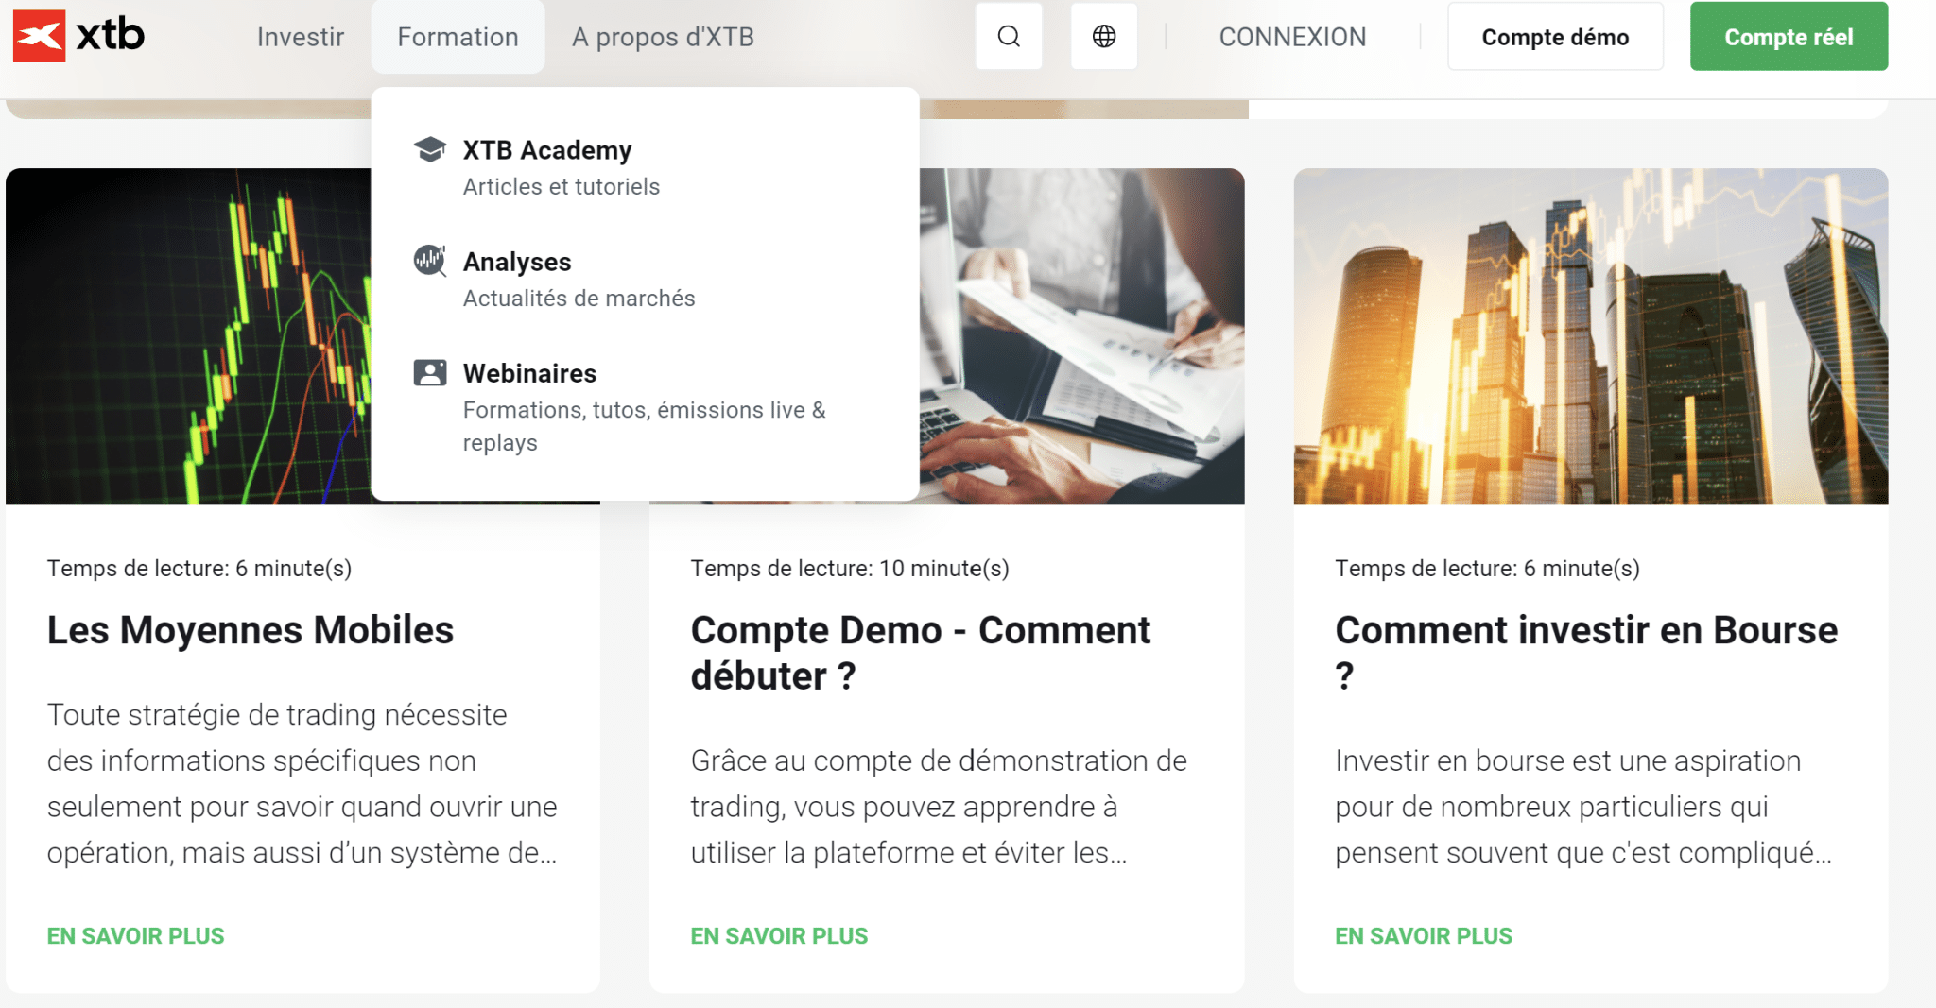
Task: Select the Formation menu item
Action: tap(458, 37)
